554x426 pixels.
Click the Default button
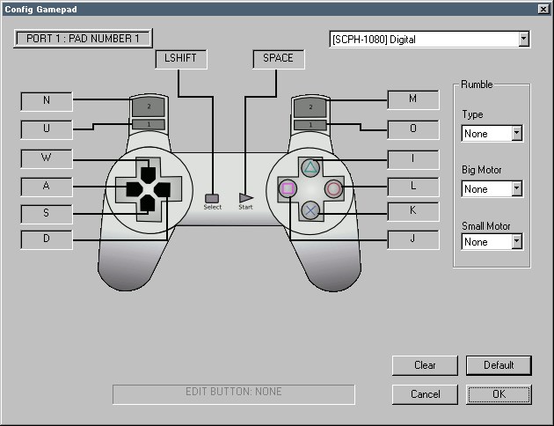click(499, 365)
